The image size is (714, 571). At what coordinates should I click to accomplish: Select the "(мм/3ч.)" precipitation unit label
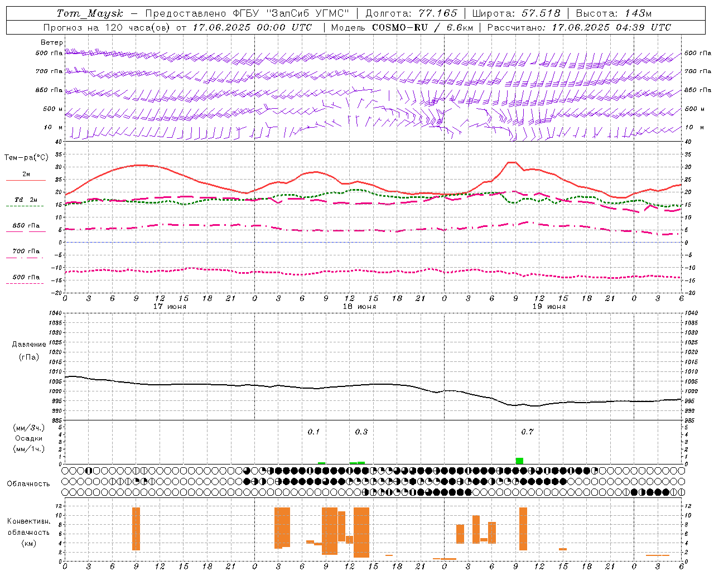coord(29,428)
